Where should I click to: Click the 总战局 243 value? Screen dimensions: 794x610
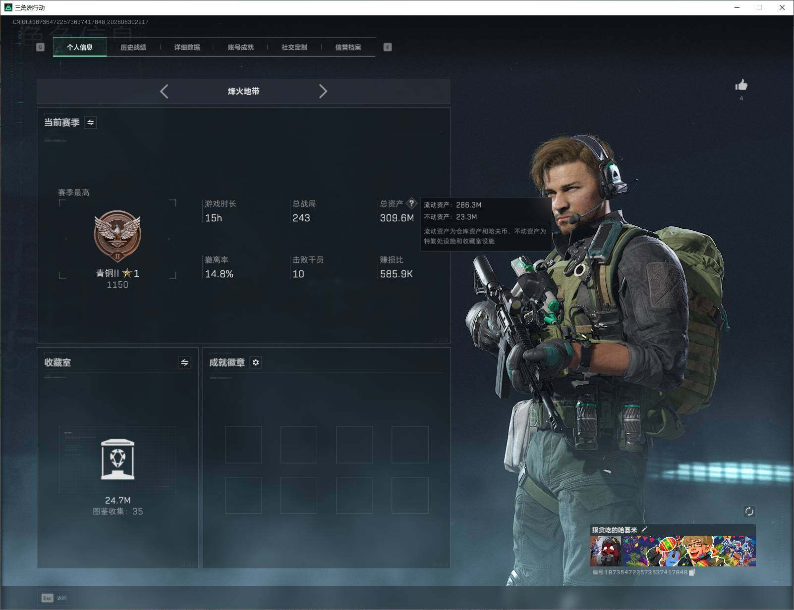pos(301,218)
